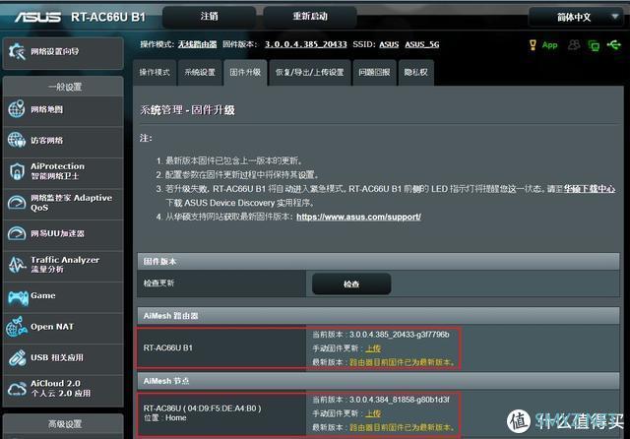Click 上传 link for RT-AC86U node
The height and width of the screenshot is (439, 630).
[x=373, y=413]
